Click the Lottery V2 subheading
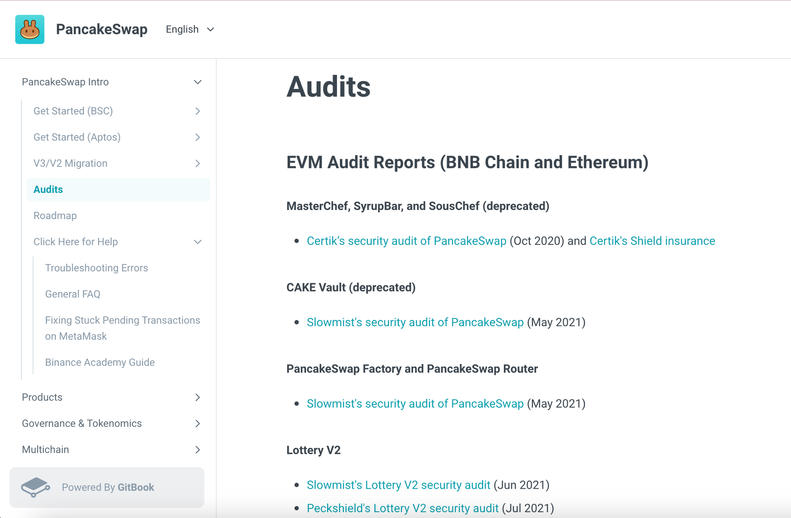The image size is (791, 518). tap(314, 450)
